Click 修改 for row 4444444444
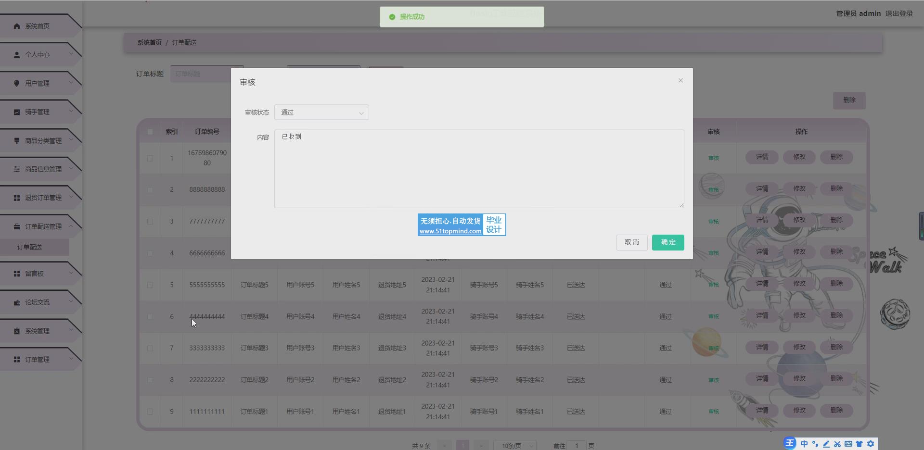 (x=799, y=315)
